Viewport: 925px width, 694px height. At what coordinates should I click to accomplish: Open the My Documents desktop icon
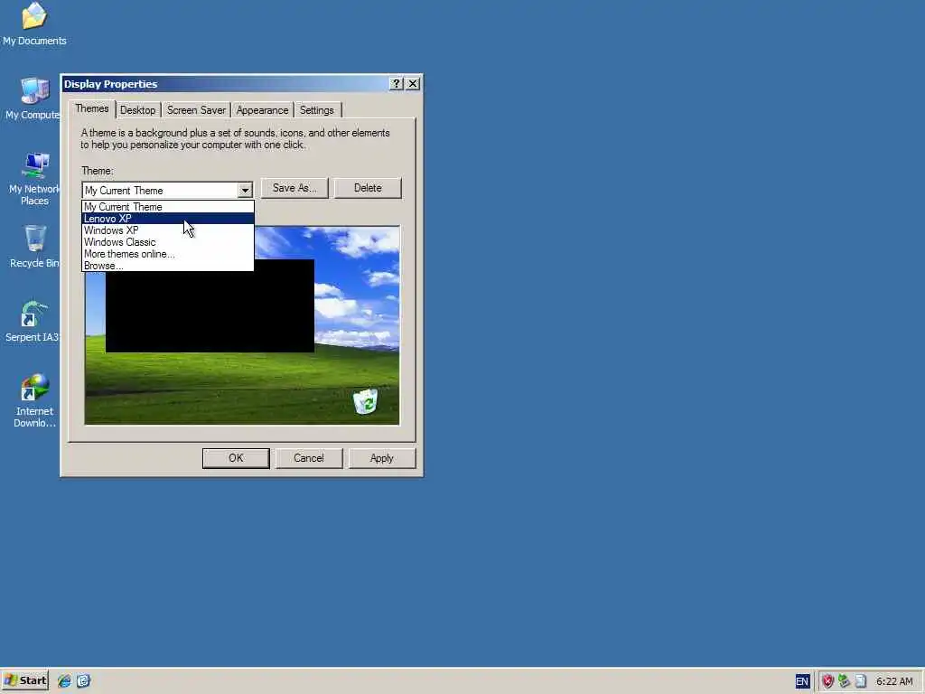(x=34, y=23)
